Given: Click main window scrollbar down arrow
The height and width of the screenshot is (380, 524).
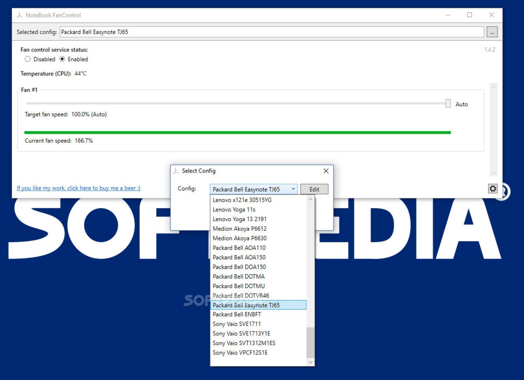Looking at the screenshot, I should (x=493, y=173).
